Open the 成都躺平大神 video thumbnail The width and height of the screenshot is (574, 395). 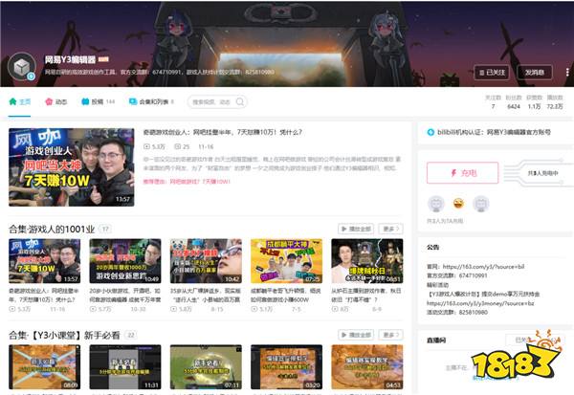(287, 261)
